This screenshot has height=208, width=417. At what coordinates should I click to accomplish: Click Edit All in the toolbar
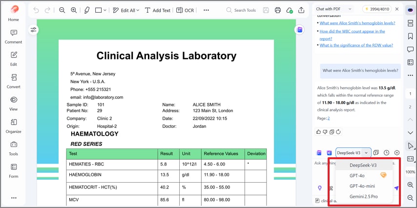(x=126, y=10)
